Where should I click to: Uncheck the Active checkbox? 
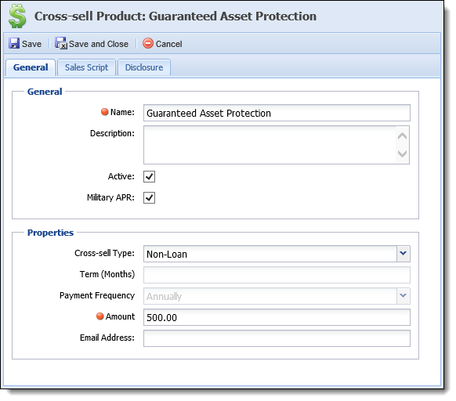pyautogui.click(x=149, y=176)
